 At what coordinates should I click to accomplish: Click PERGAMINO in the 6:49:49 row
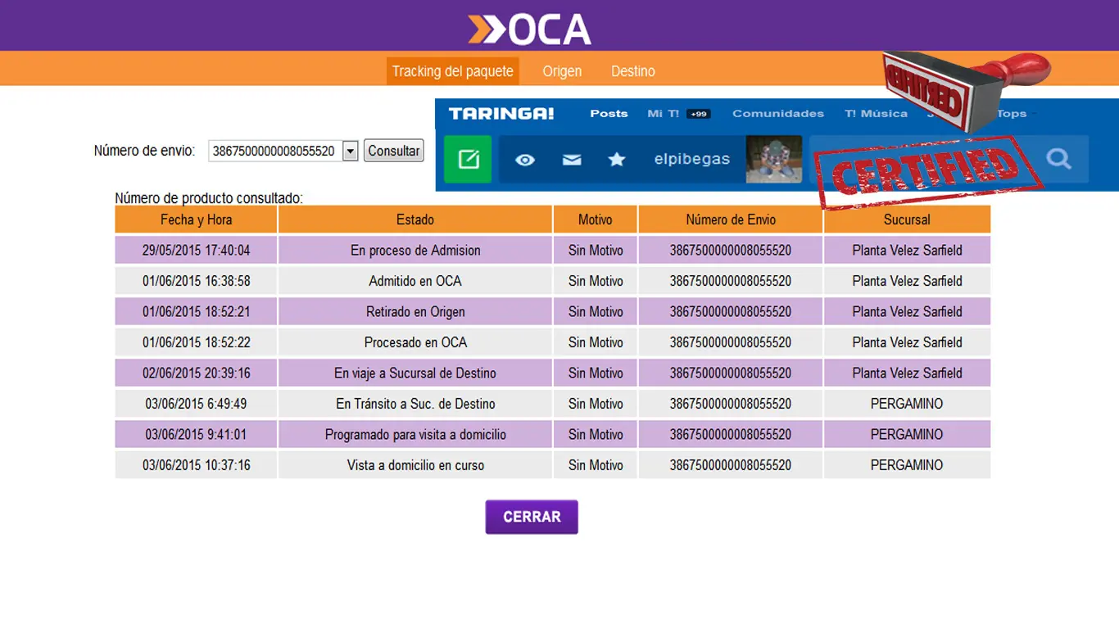[907, 404]
